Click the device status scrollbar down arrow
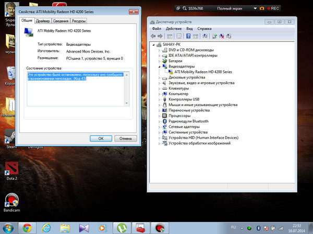The image size is (313, 234). pos(127,103)
